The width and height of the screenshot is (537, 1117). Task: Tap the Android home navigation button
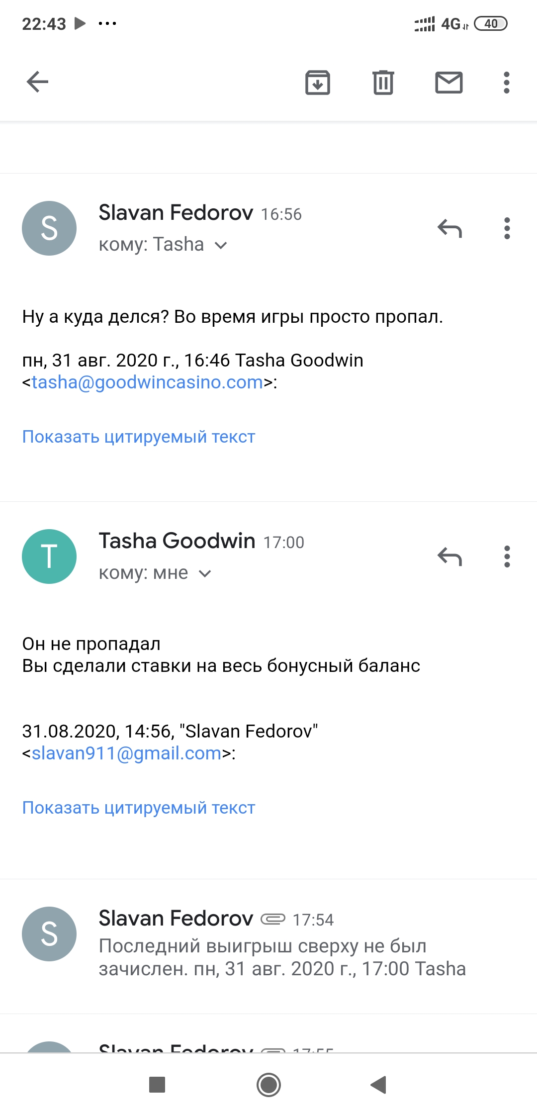pyautogui.click(x=268, y=1085)
